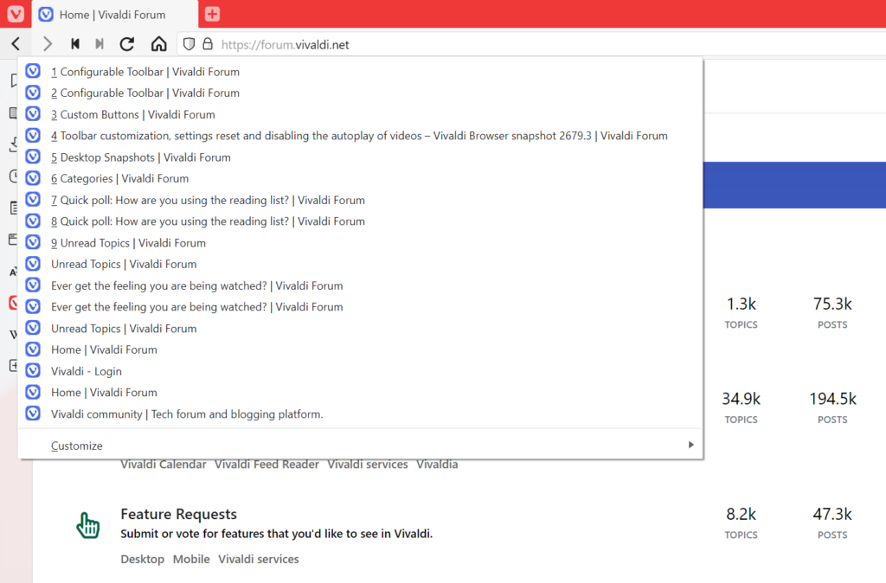This screenshot has width=886, height=583.
Task: Open history entry 2 Configurable Toolbar
Action: coord(361,93)
